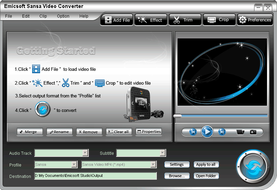Skip to previous in preview player
Screen dimensions: 277x190
[193, 132]
